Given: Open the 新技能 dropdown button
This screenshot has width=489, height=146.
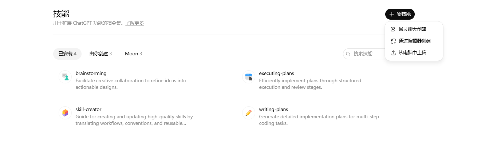Looking at the screenshot, I should [x=400, y=14].
